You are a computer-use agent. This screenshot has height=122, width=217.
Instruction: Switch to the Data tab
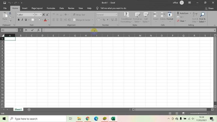point(62,8)
